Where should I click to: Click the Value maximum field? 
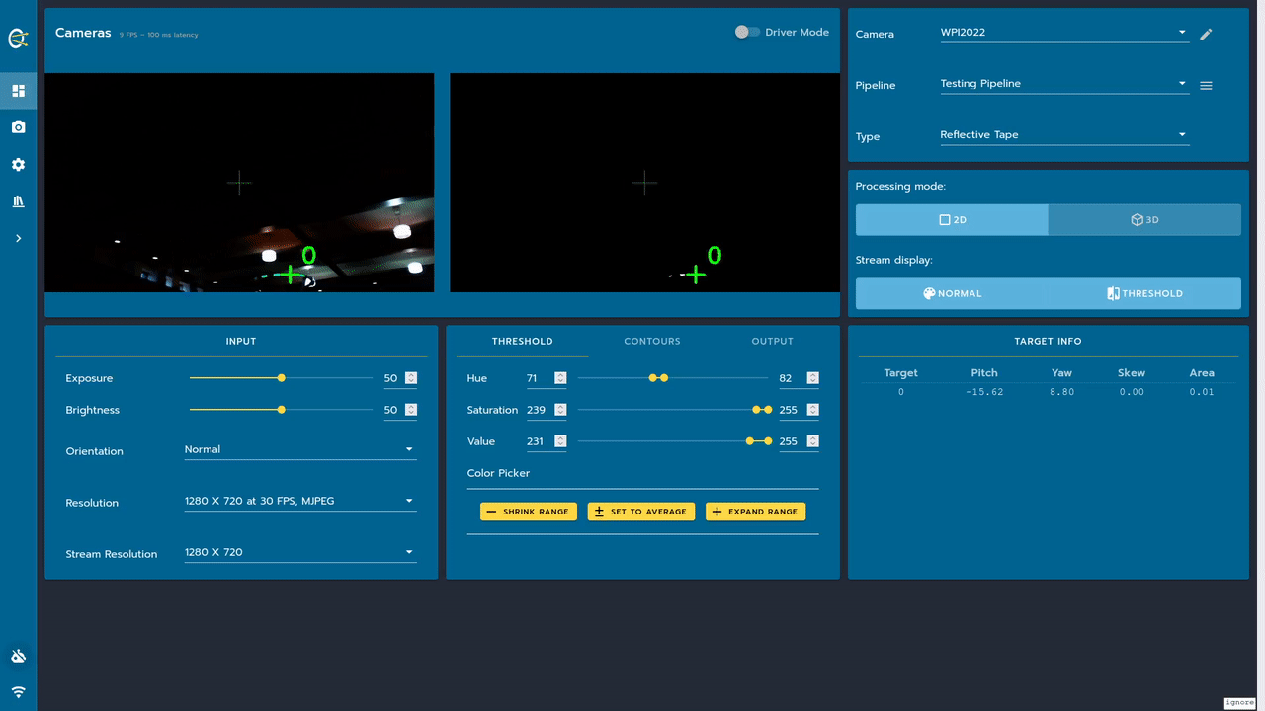coord(799,441)
